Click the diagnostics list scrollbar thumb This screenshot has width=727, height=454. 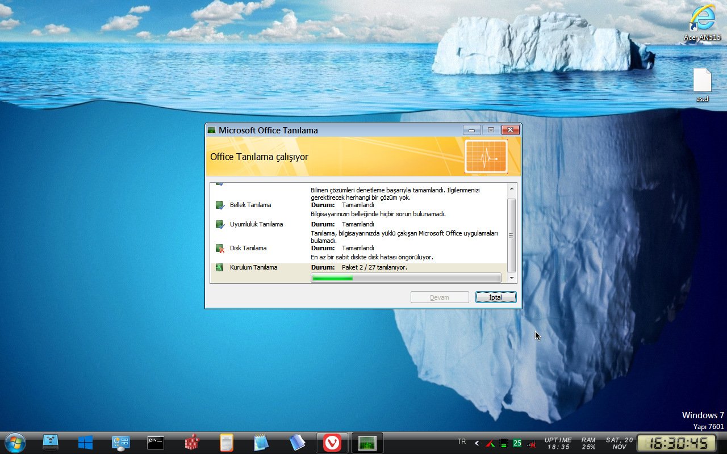(511, 236)
